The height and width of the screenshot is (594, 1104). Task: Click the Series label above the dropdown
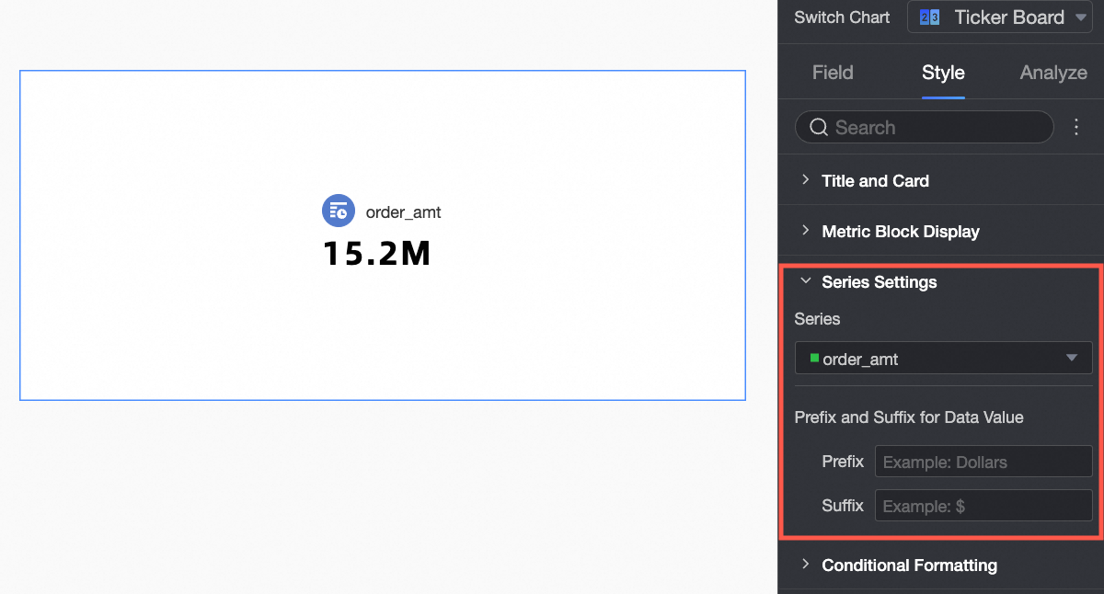(x=817, y=319)
